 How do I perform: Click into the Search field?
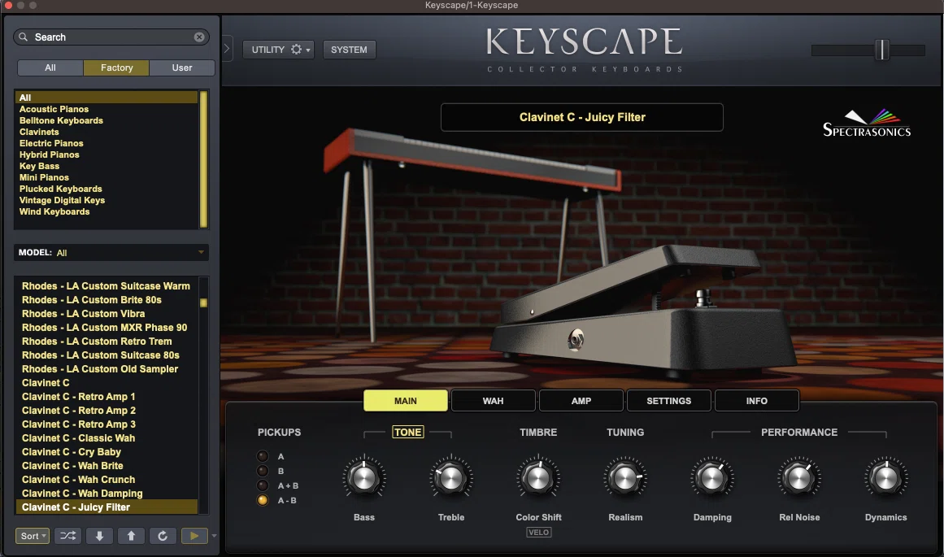pos(111,37)
